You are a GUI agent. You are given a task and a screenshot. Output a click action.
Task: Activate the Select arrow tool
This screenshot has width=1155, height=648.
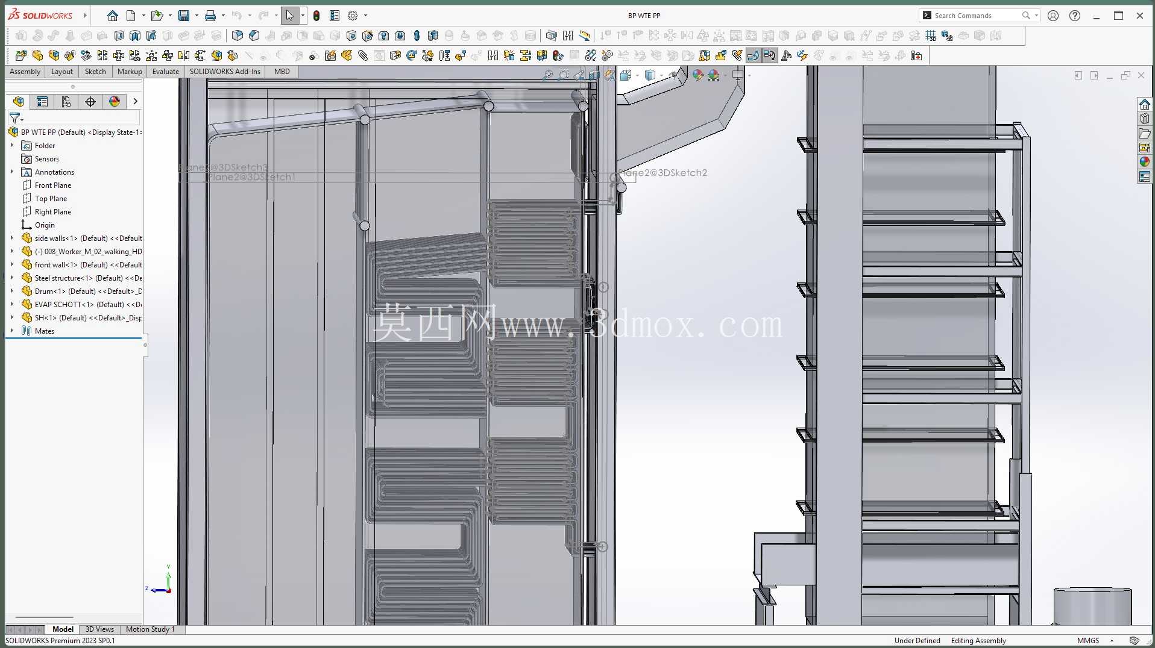pos(289,16)
